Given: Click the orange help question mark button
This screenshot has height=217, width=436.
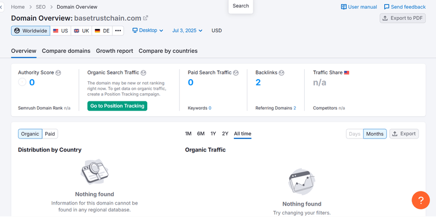Looking at the screenshot, I should pos(421,200).
